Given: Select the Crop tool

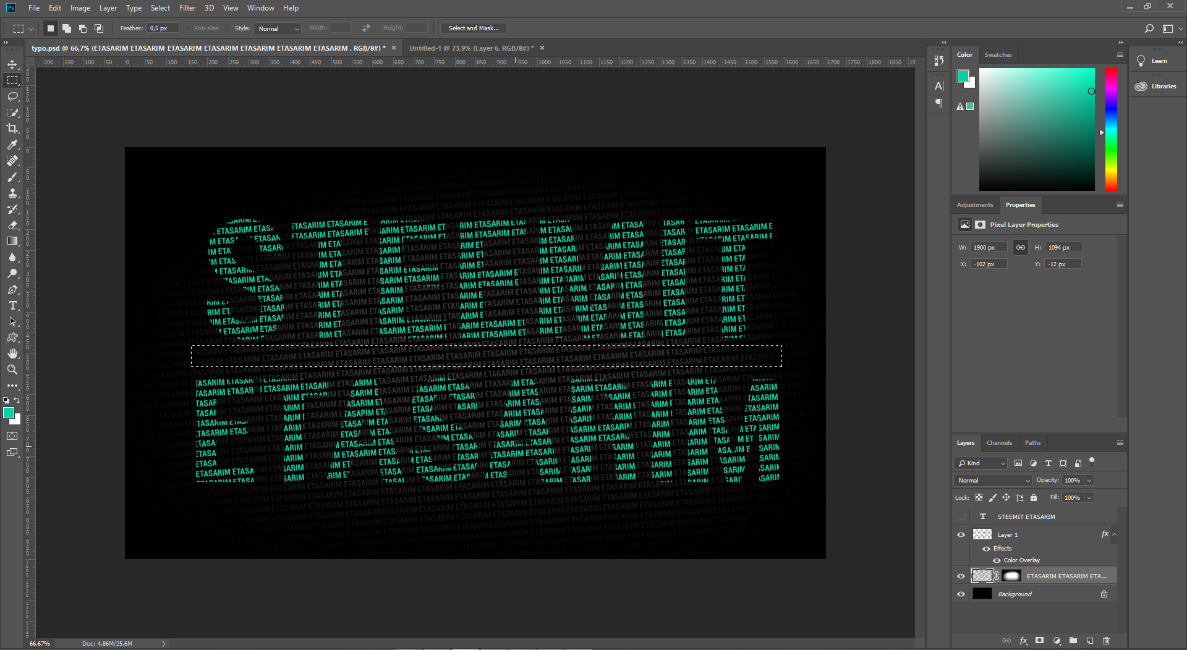Looking at the screenshot, I should click(x=12, y=129).
